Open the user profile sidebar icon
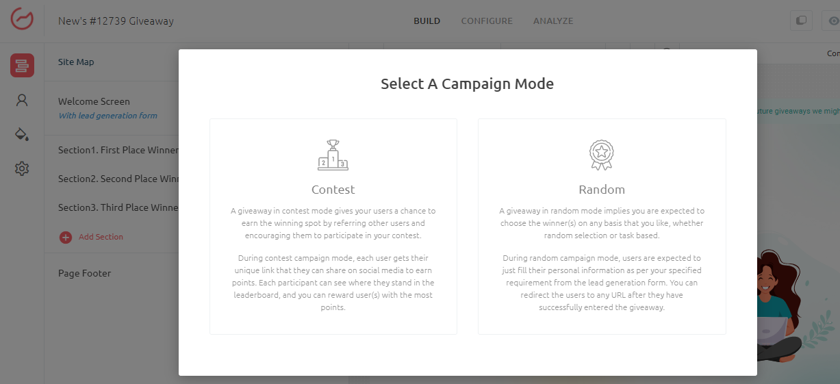 click(22, 101)
